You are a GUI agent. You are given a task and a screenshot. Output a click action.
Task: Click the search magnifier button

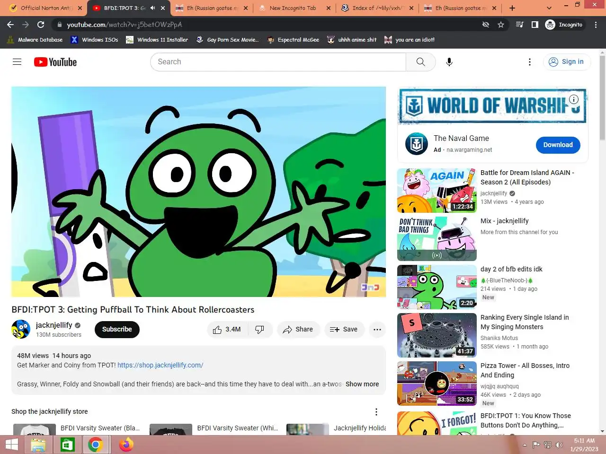420,62
